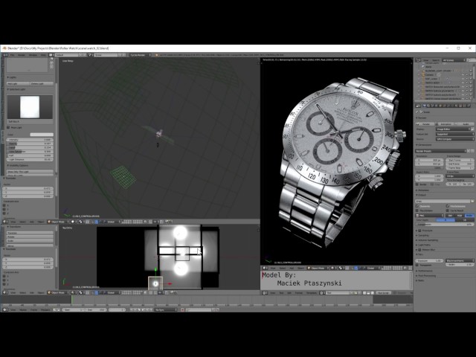The height and width of the screenshot is (357, 476).
Task: Toggle visibility eye for Camera in outliner
Action: click(x=463, y=74)
